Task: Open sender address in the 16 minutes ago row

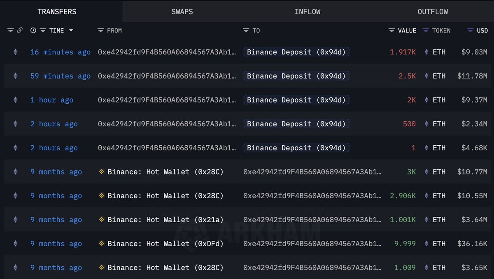Action: [167, 52]
